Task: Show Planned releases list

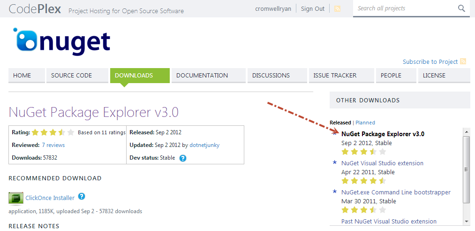Action: point(365,123)
